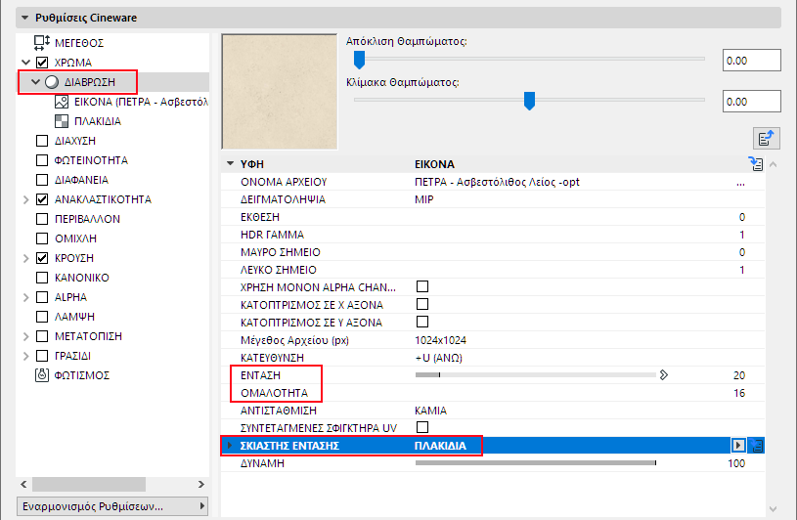Check ΧΡΗΣΗ ΜΟΝΟΝ ALPHA CHANNEL box
The height and width of the screenshot is (520, 797).
point(422,286)
